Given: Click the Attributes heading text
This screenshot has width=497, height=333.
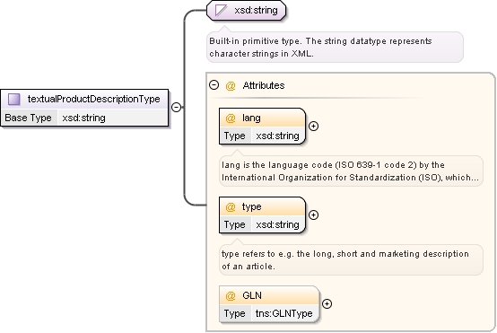Looking at the screenshot, I should [x=264, y=85].
